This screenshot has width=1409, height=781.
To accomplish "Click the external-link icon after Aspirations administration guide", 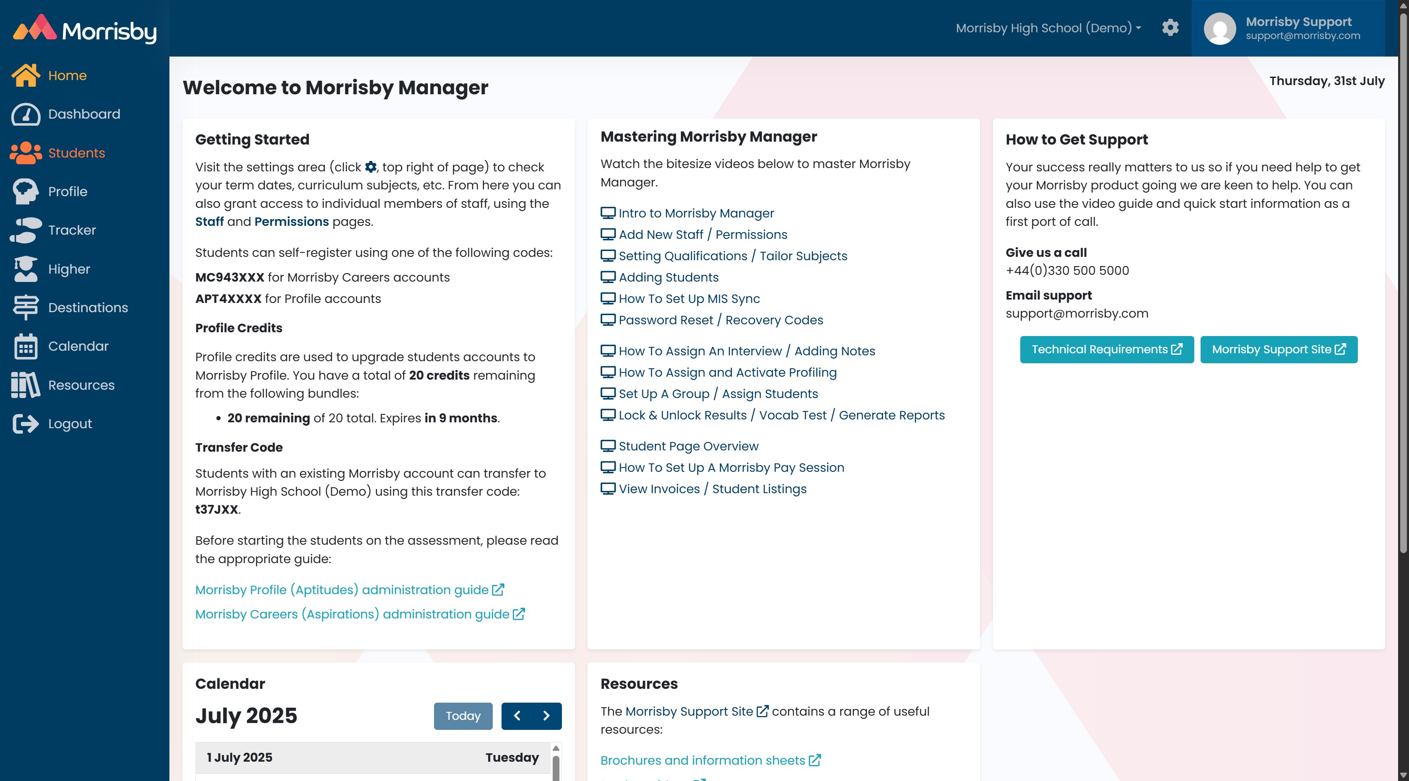I will pos(519,614).
